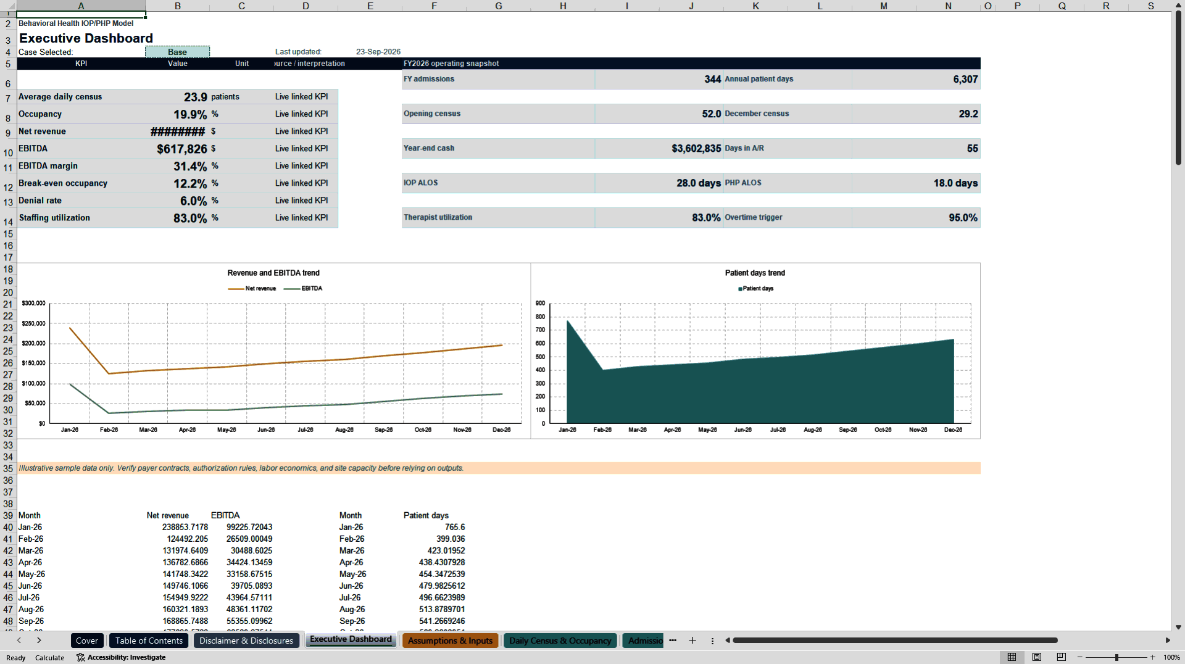
Task: Select the last updated date 23-Sep-2026
Action: click(x=378, y=52)
